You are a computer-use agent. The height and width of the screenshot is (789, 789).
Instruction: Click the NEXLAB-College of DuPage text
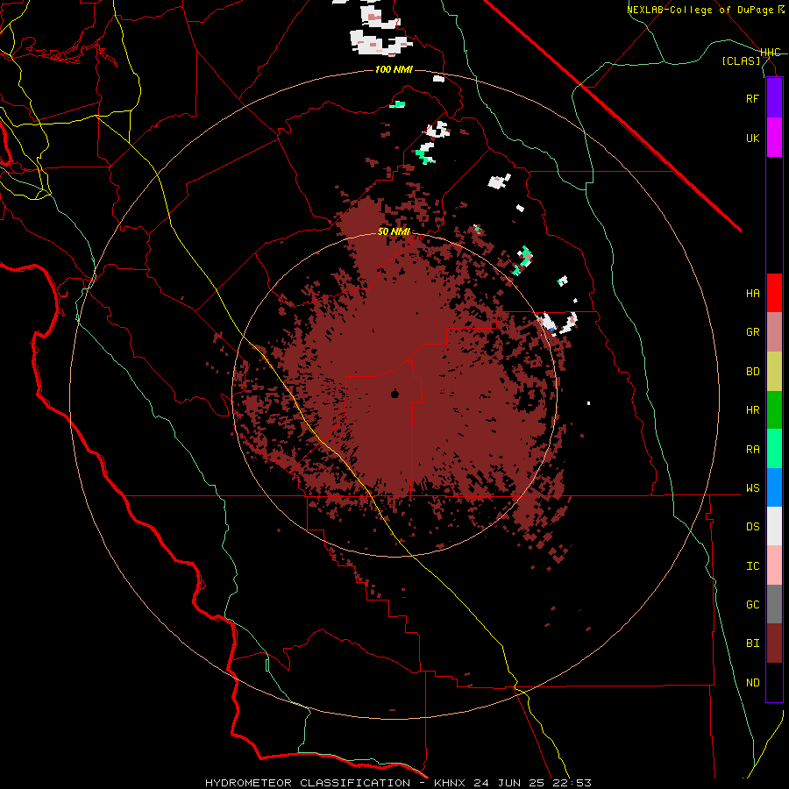coord(700,10)
